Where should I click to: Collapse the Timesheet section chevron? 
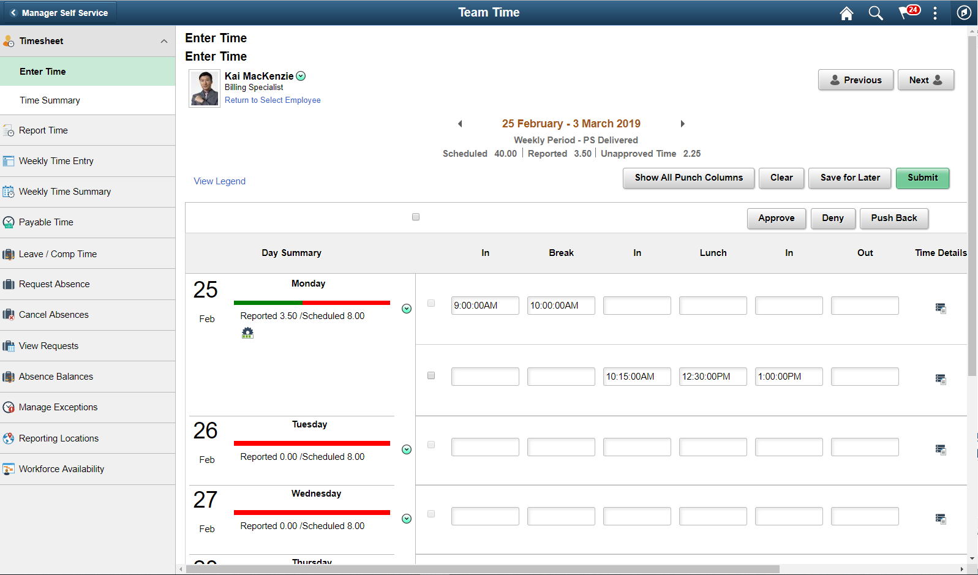(164, 41)
